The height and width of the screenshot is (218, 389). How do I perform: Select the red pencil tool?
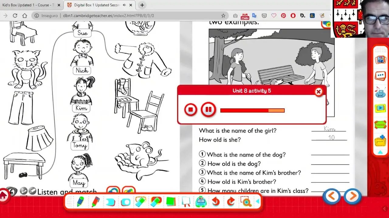click(95, 201)
